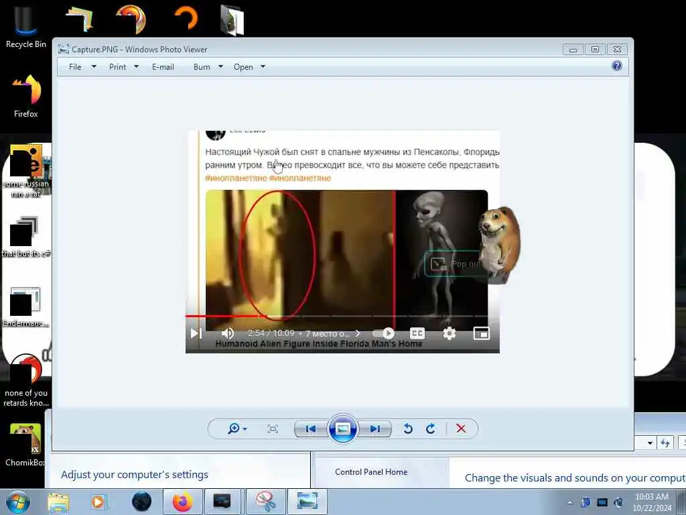Select the 'none of you' desktop icon
686x515 pixels.
click(x=26, y=381)
